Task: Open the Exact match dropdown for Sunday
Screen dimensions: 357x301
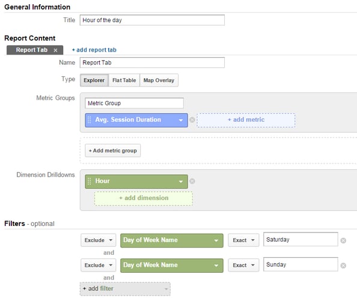Action: click(x=243, y=266)
